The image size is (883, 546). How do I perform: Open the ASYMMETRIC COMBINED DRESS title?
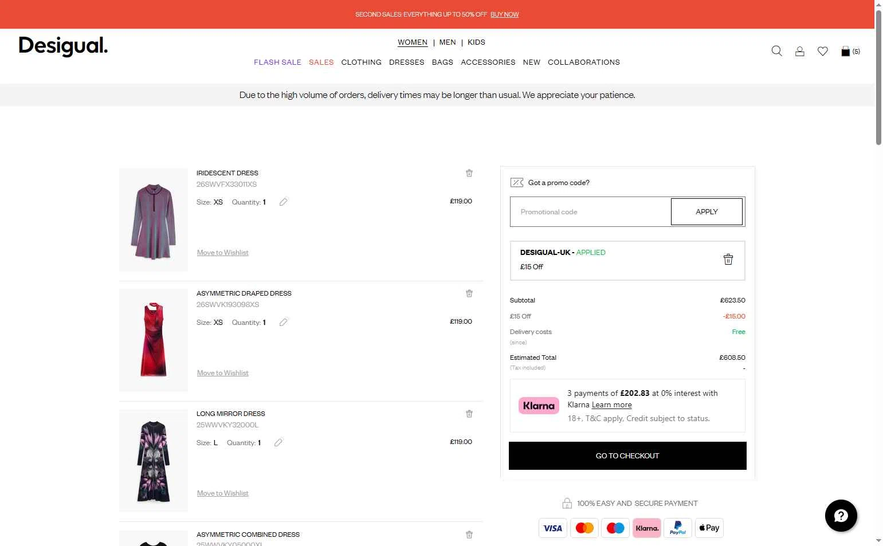click(248, 535)
